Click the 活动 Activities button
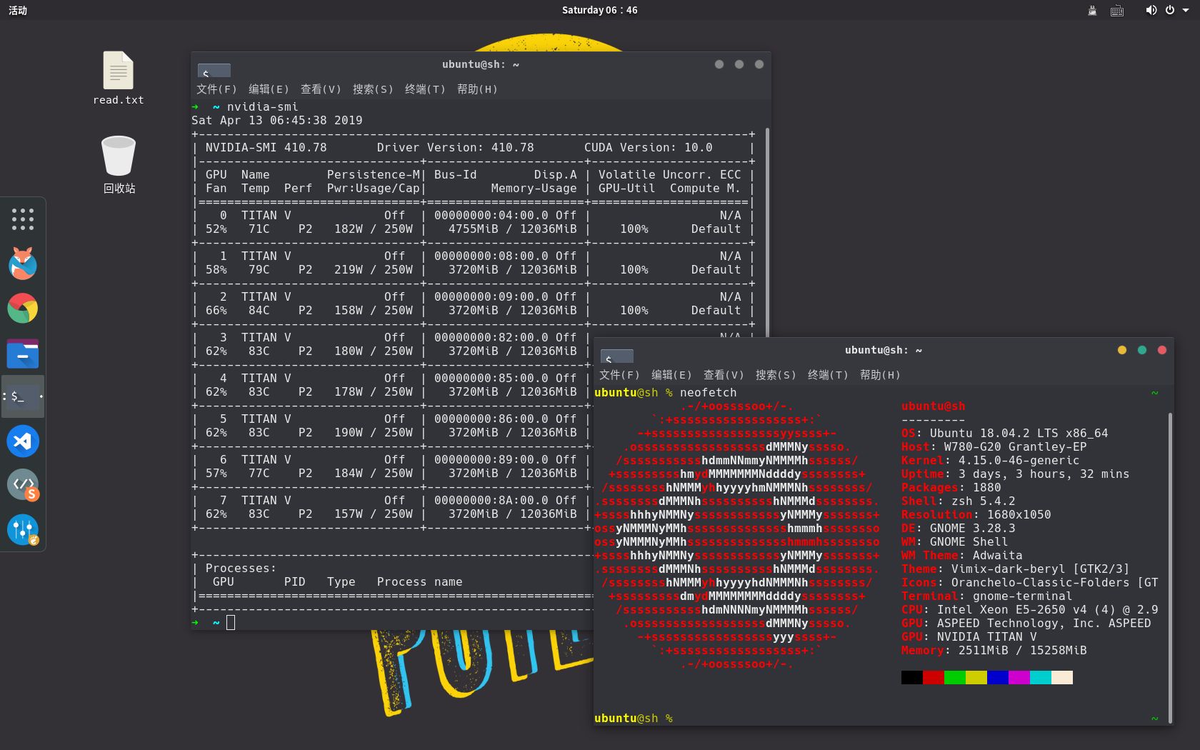1200x750 pixels. tap(18, 10)
